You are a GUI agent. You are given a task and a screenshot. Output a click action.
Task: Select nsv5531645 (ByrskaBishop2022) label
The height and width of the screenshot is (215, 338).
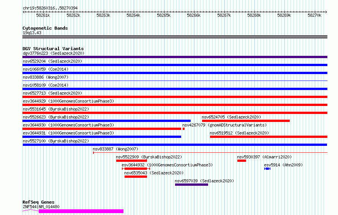click(x=56, y=109)
